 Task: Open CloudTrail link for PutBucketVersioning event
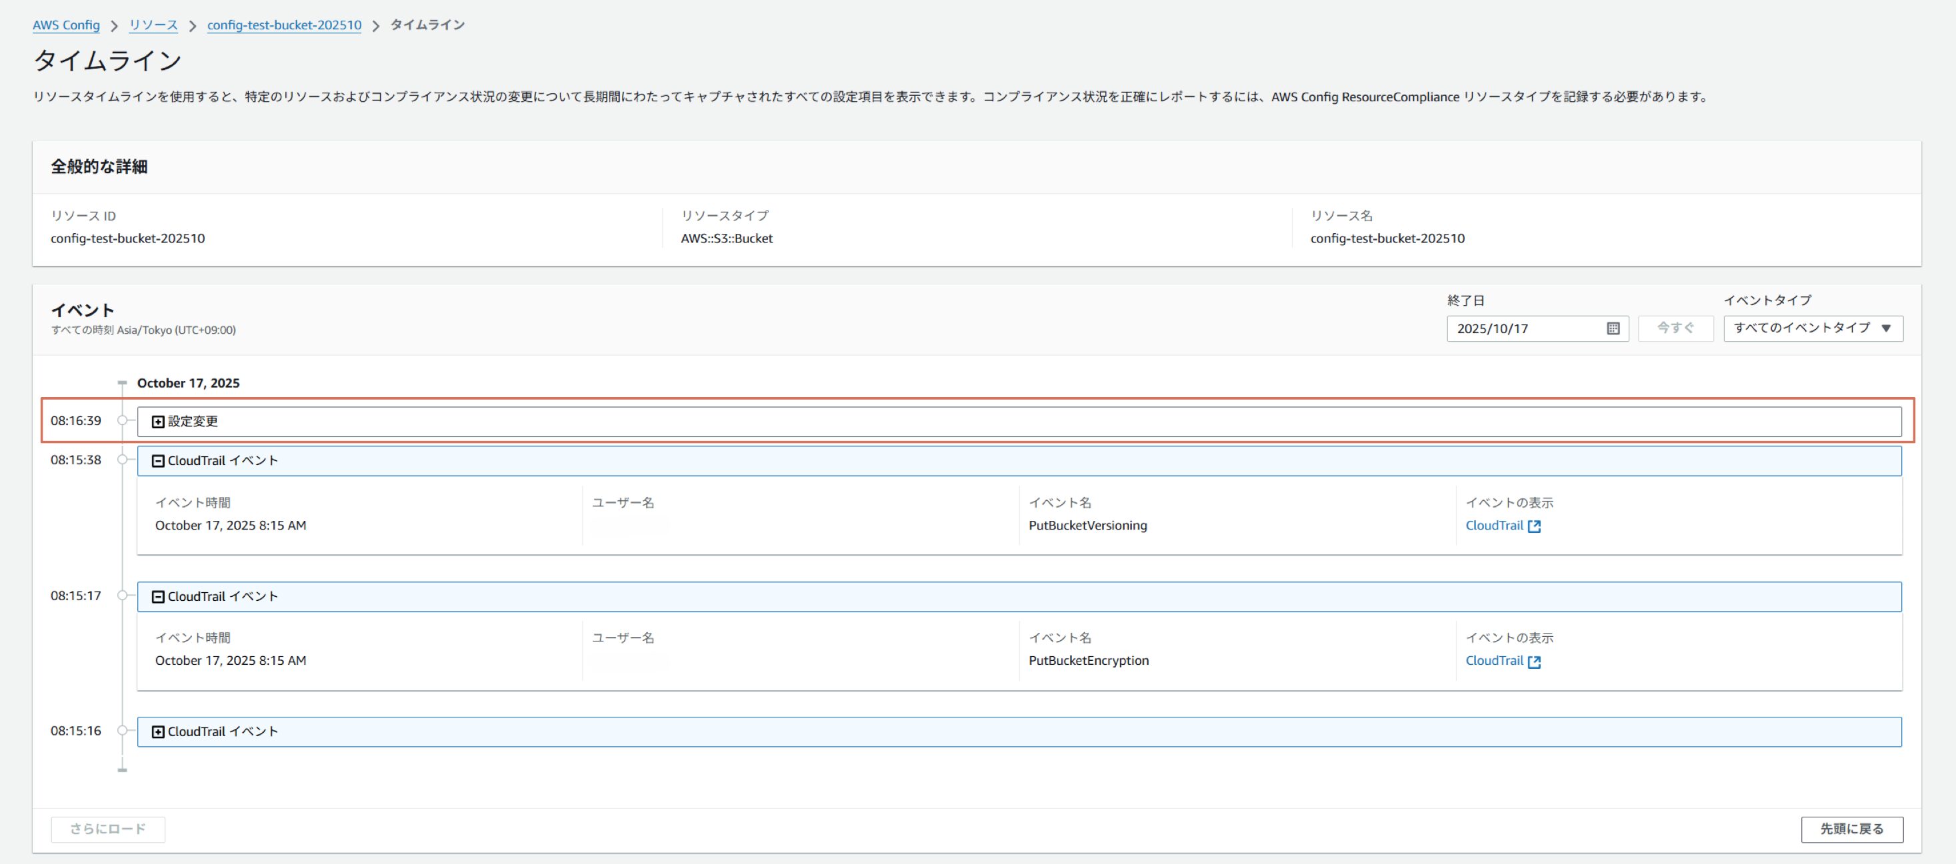pos(1493,526)
